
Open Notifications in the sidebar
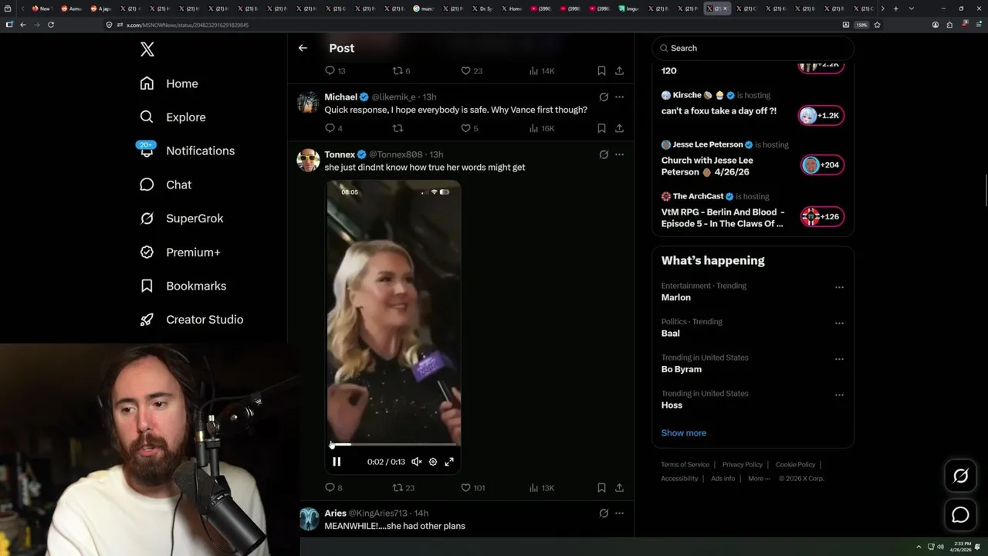187,151
